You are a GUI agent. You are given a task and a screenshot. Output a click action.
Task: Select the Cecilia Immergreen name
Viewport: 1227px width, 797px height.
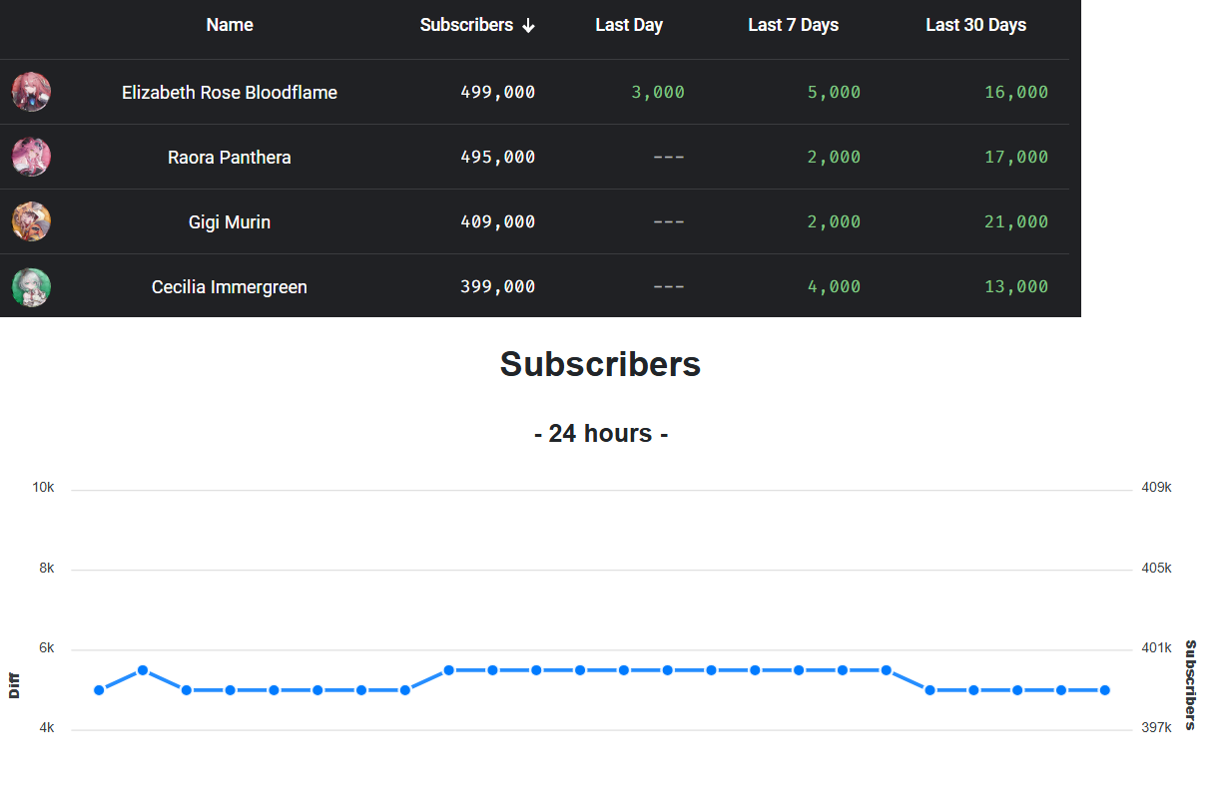(x=230, y=286)
